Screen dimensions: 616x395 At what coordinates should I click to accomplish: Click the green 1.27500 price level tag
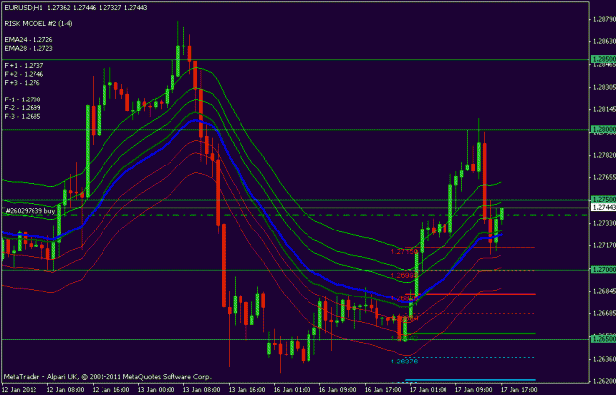click(603, 199)
